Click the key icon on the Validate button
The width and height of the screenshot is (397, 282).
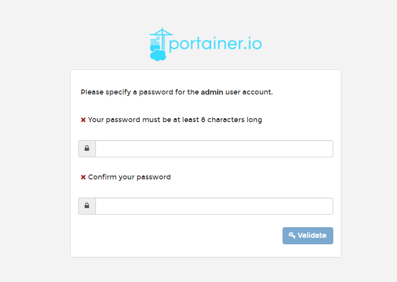(x=292, y=235)
